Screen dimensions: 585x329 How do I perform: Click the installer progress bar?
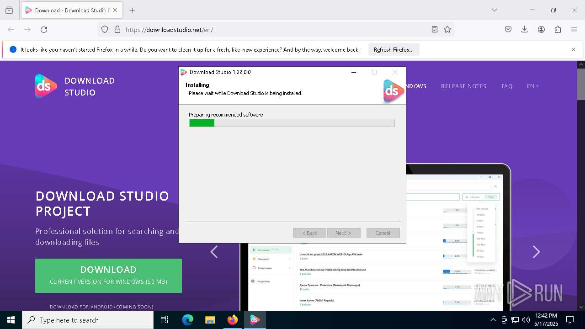(292, 123)
